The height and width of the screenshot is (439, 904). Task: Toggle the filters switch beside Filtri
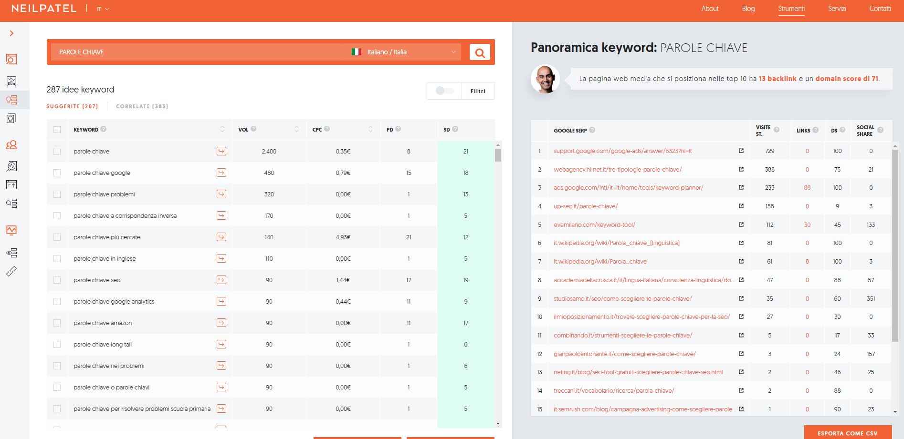[444, 91]
